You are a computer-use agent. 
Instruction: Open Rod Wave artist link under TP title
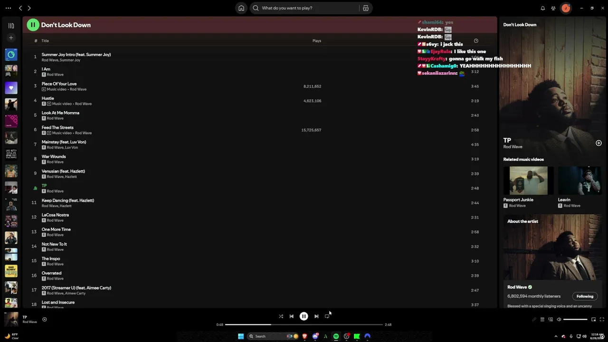513,147
